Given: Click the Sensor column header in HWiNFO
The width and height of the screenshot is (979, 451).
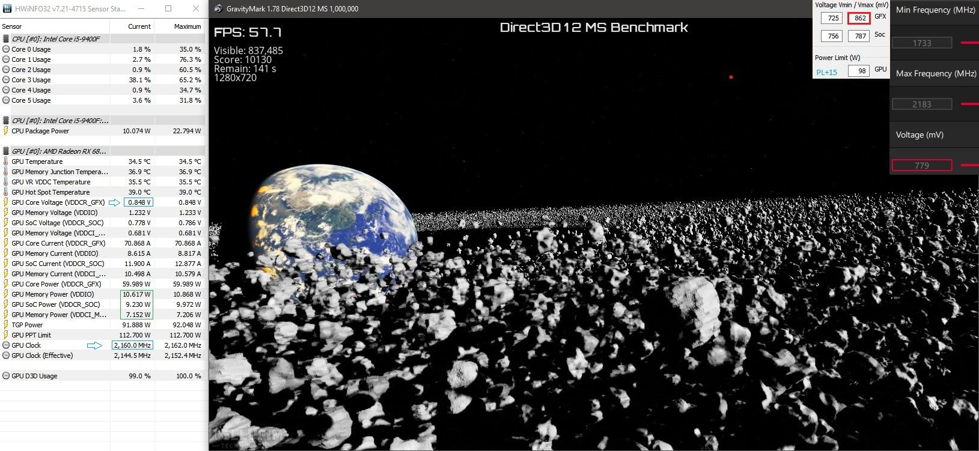Looking at the screenshot, I should pos(55,26).
